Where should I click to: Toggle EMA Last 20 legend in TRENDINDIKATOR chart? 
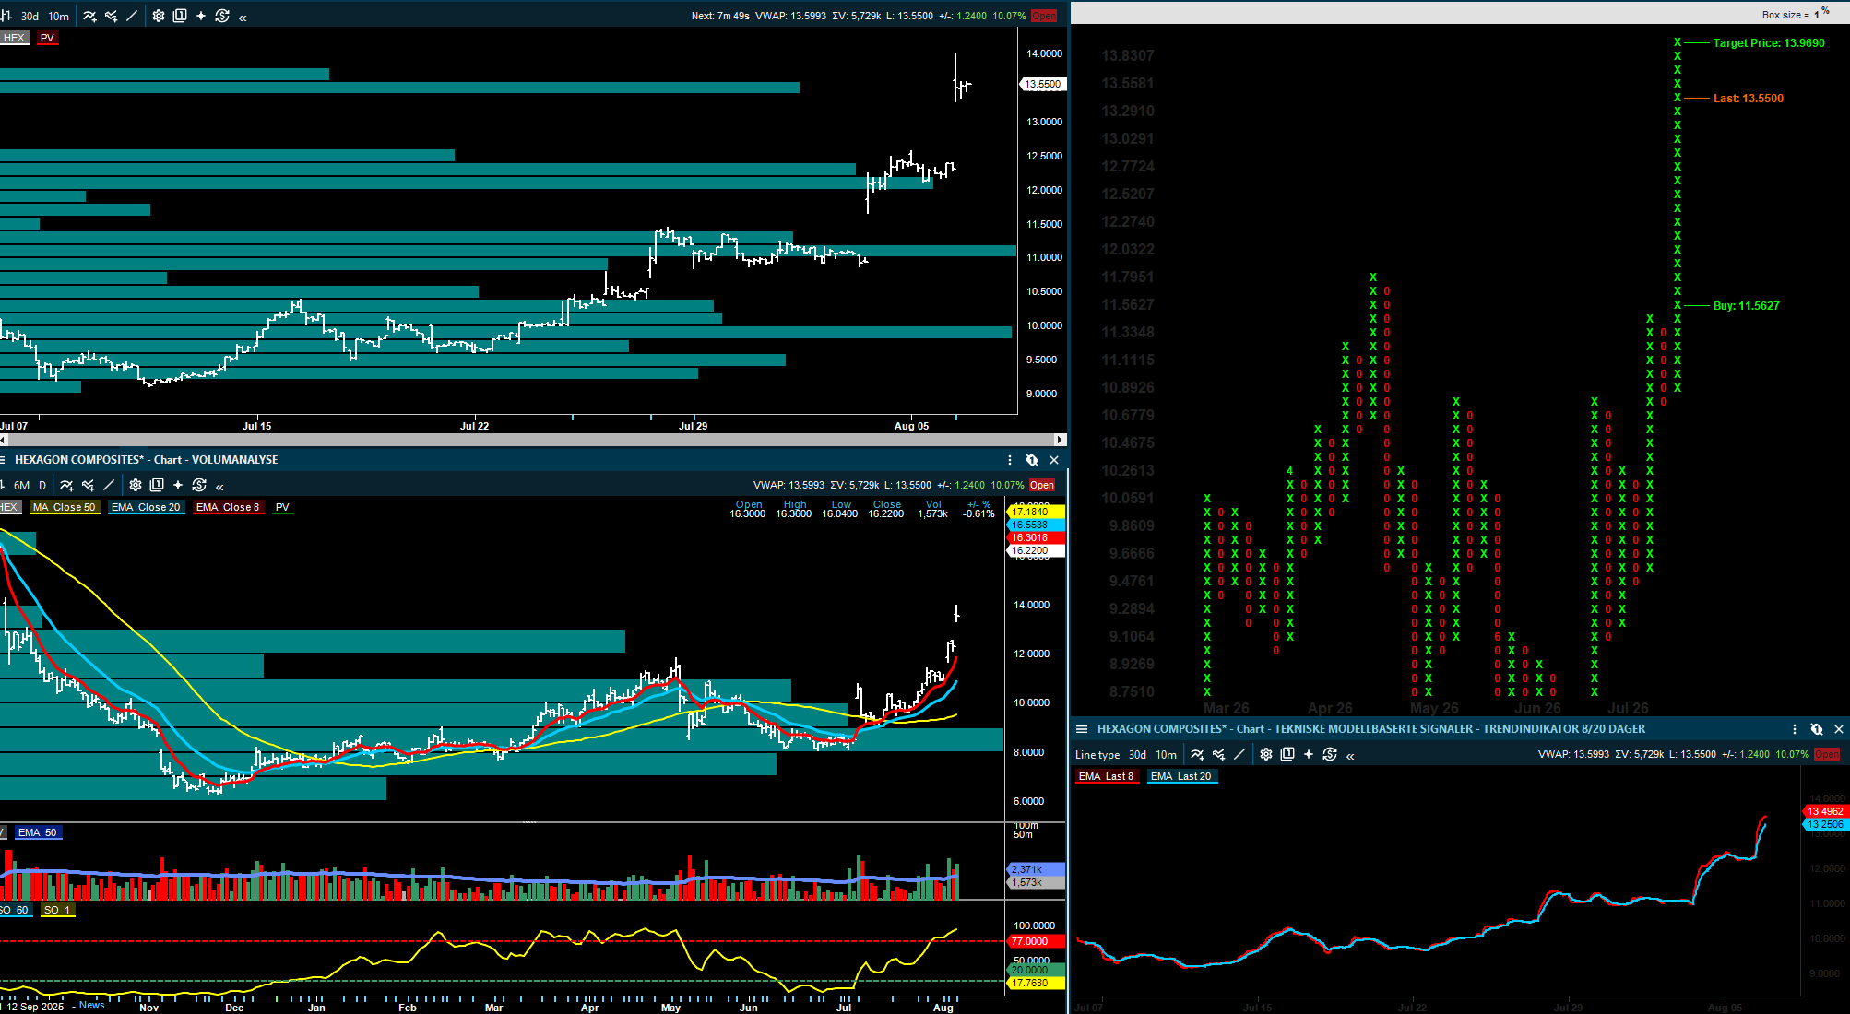(x=1181, y=776)
